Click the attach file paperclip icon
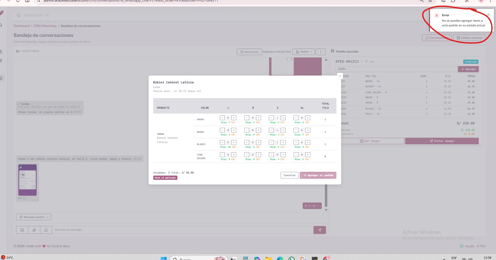The height and width of the screenshot is (260, 496). tap(34, 230)
